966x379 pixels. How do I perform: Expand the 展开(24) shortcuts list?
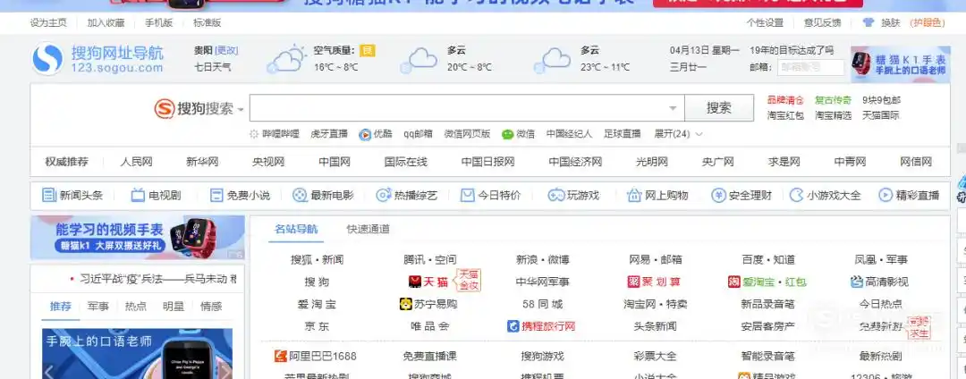[x=678, y=134]
